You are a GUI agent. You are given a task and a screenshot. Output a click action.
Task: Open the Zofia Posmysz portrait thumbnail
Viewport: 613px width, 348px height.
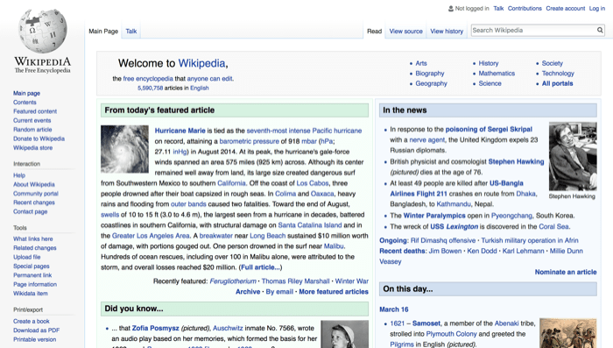point(344,334)
